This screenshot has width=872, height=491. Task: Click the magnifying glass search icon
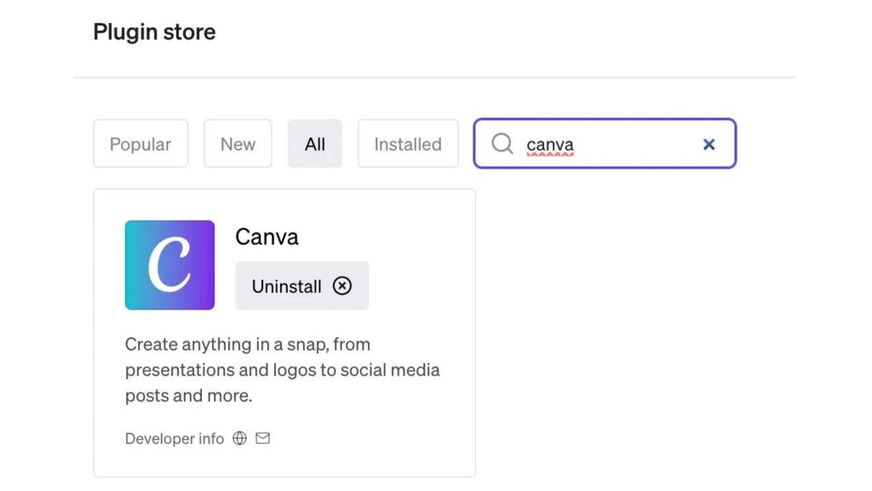point(502,144)
